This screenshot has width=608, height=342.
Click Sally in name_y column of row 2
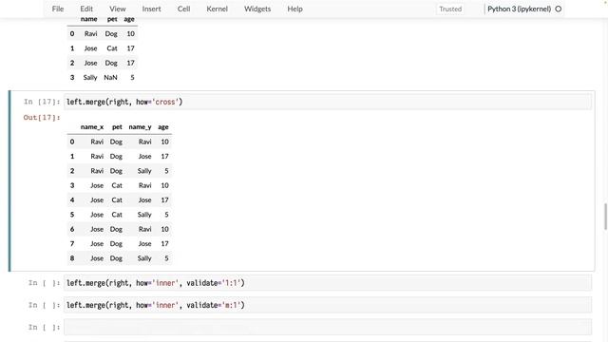coord(144,171)
